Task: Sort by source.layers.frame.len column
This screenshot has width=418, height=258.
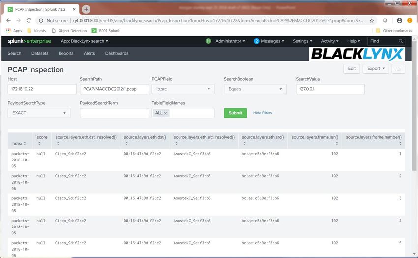Action: pyautogui.click(x=315, y=140)
